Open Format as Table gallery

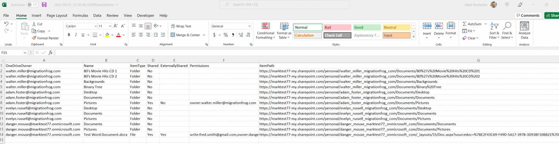point(284,31)
